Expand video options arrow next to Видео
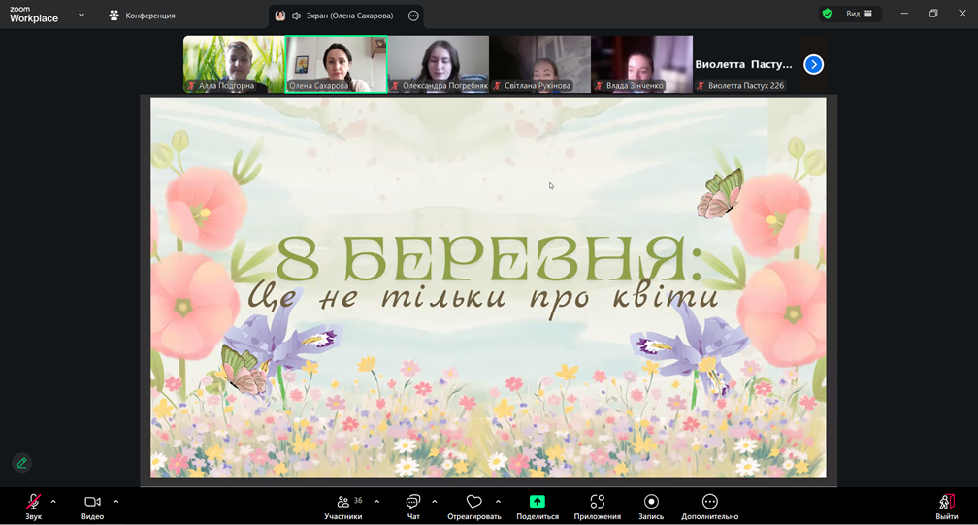The width and height of the screenshot is (978, 525). coord(115,502)
